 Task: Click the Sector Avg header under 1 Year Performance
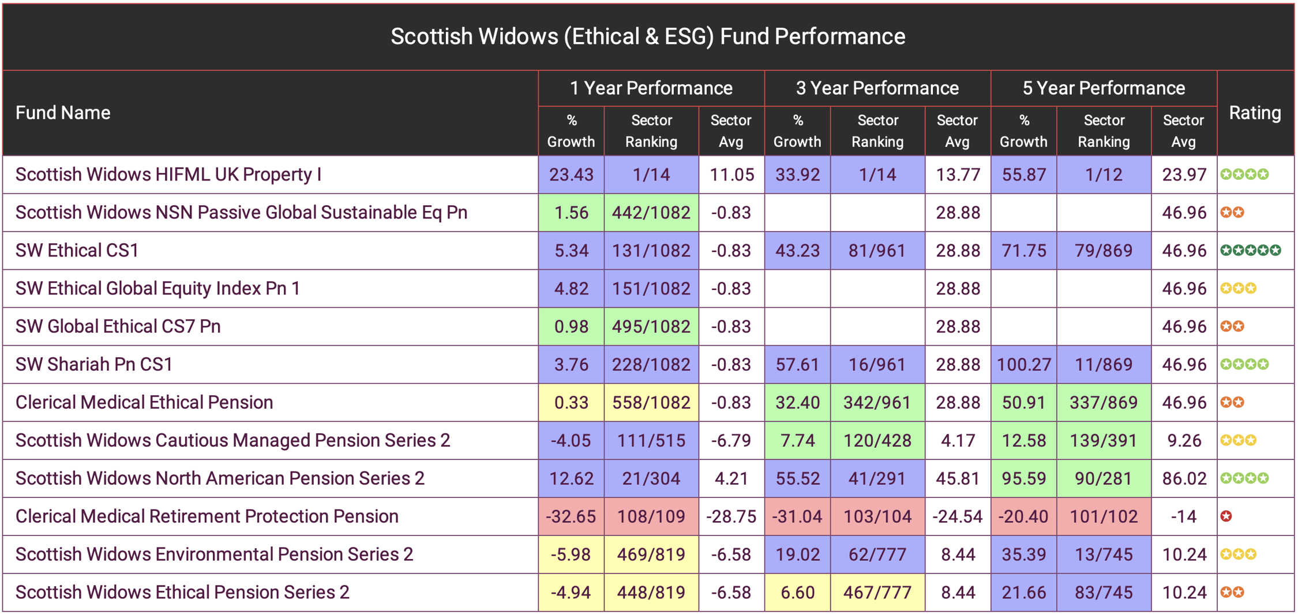click(x=731, y=131)
